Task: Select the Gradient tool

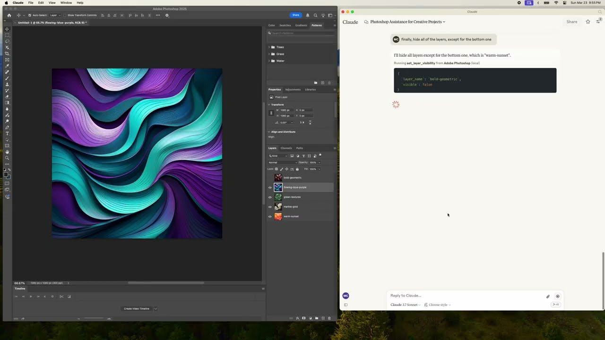Action: click(x=7, y=103)
